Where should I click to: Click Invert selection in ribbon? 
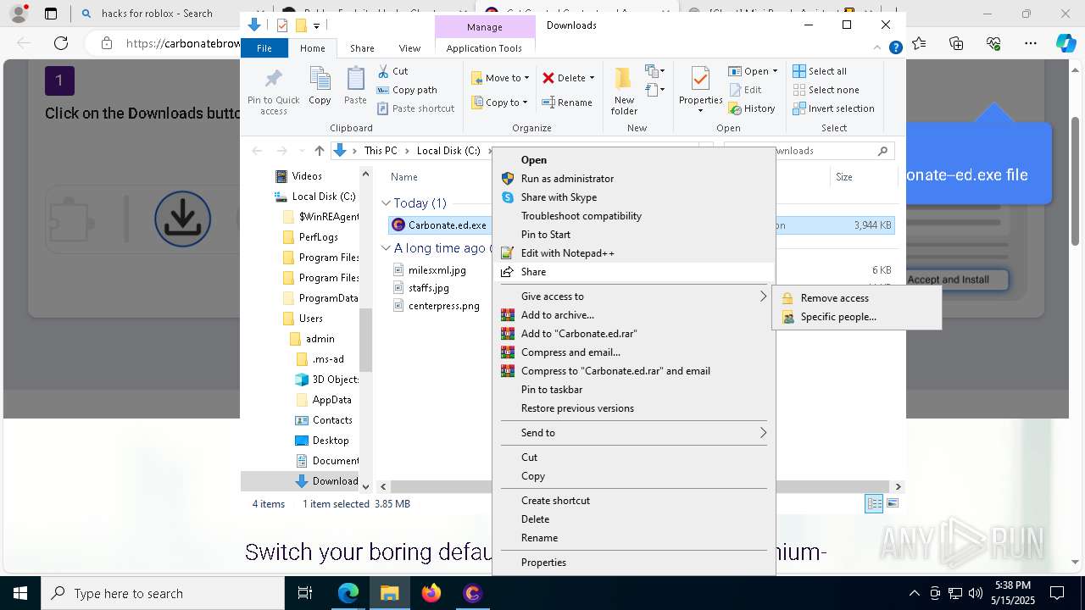tap(833, 108)
